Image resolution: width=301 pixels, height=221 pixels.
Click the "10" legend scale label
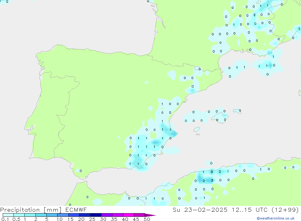[x=60, y=219]
